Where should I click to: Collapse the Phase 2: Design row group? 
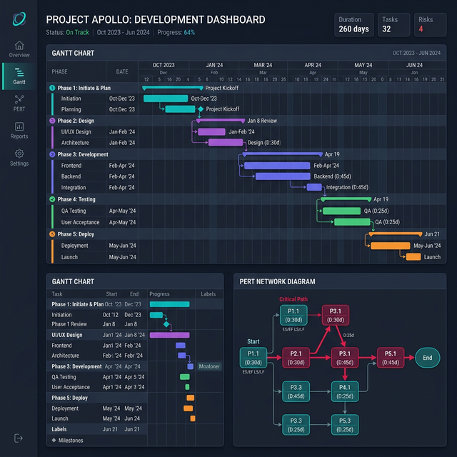pos(76,121)
